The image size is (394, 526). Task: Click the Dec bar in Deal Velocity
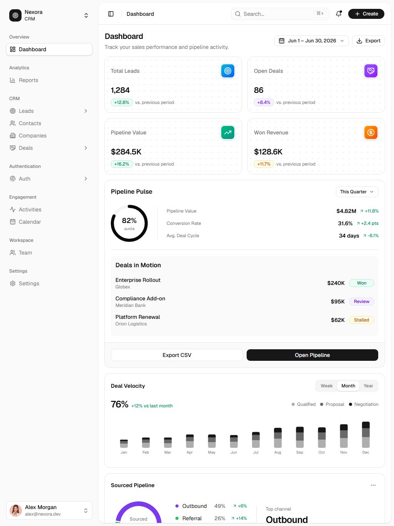[366, 435]
